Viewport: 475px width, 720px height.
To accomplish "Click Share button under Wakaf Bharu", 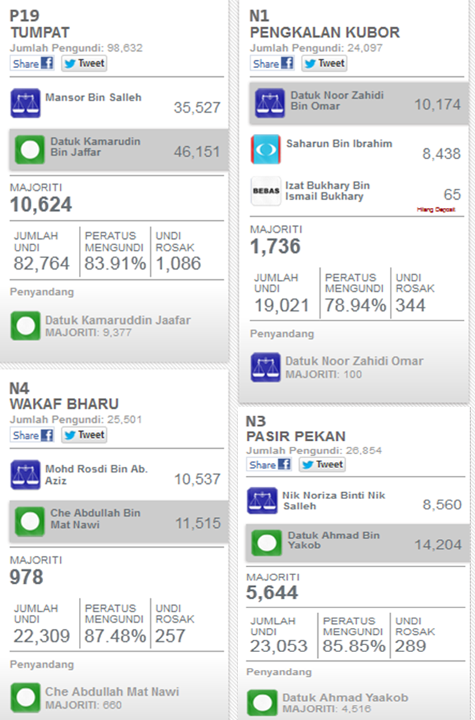I will [x=32, y=434].
